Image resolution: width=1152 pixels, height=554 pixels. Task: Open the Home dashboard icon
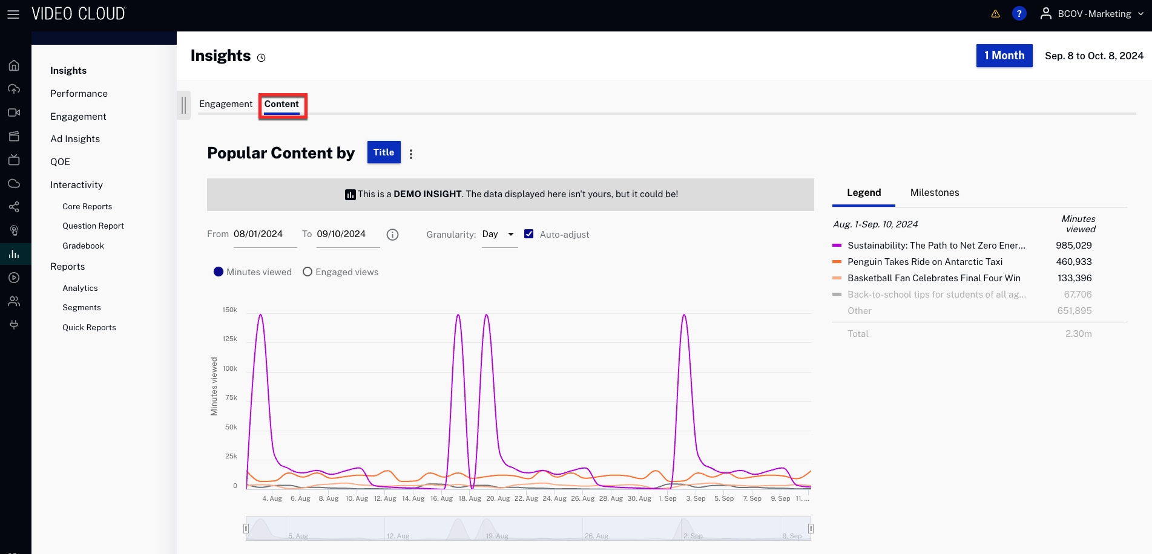point(14,65)
